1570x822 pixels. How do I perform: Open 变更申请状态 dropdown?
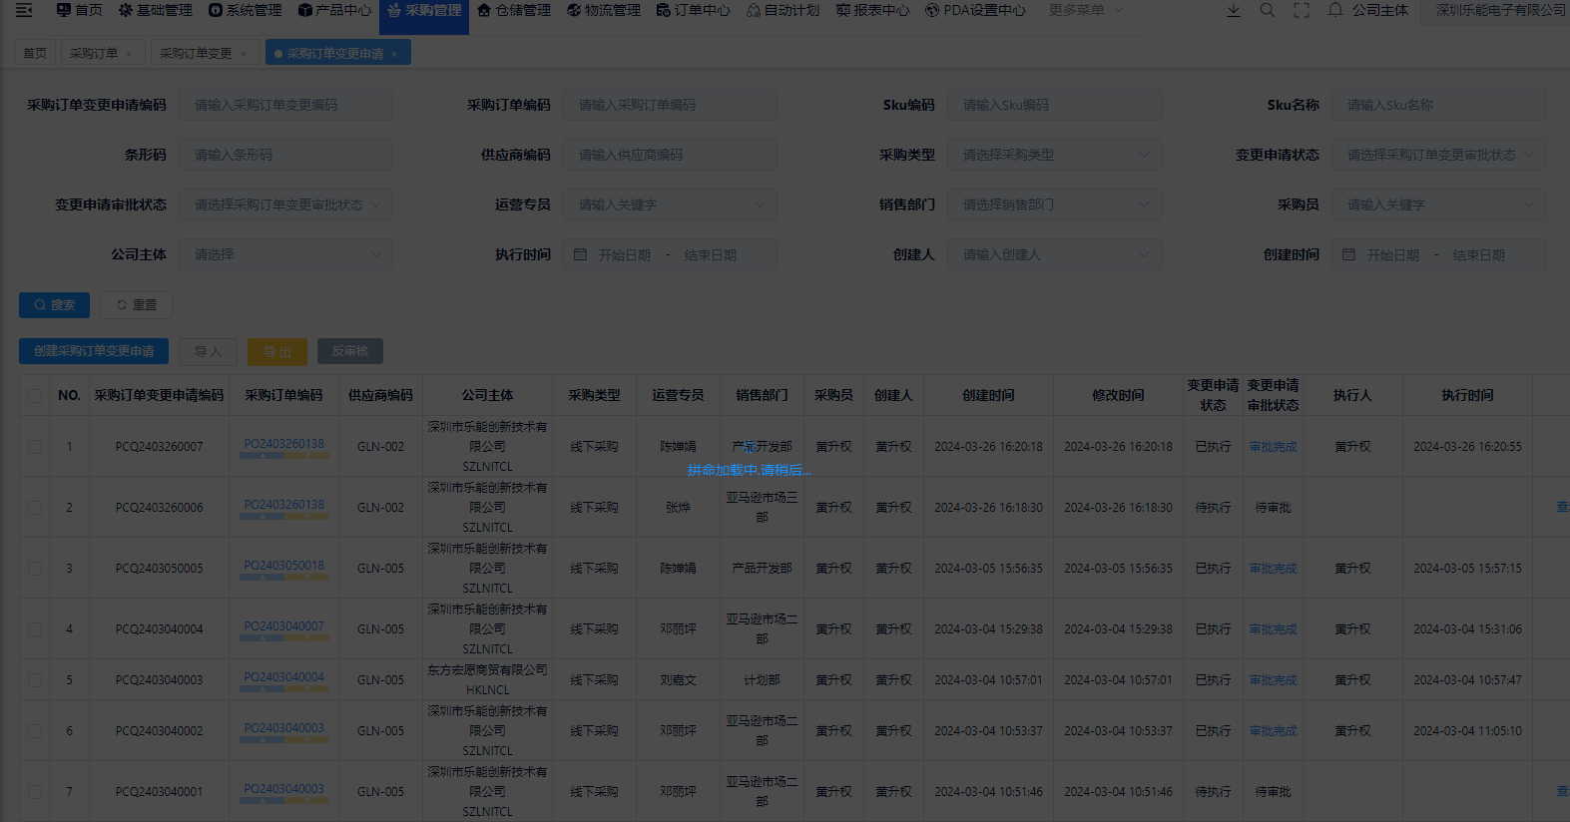(1438, 156)
